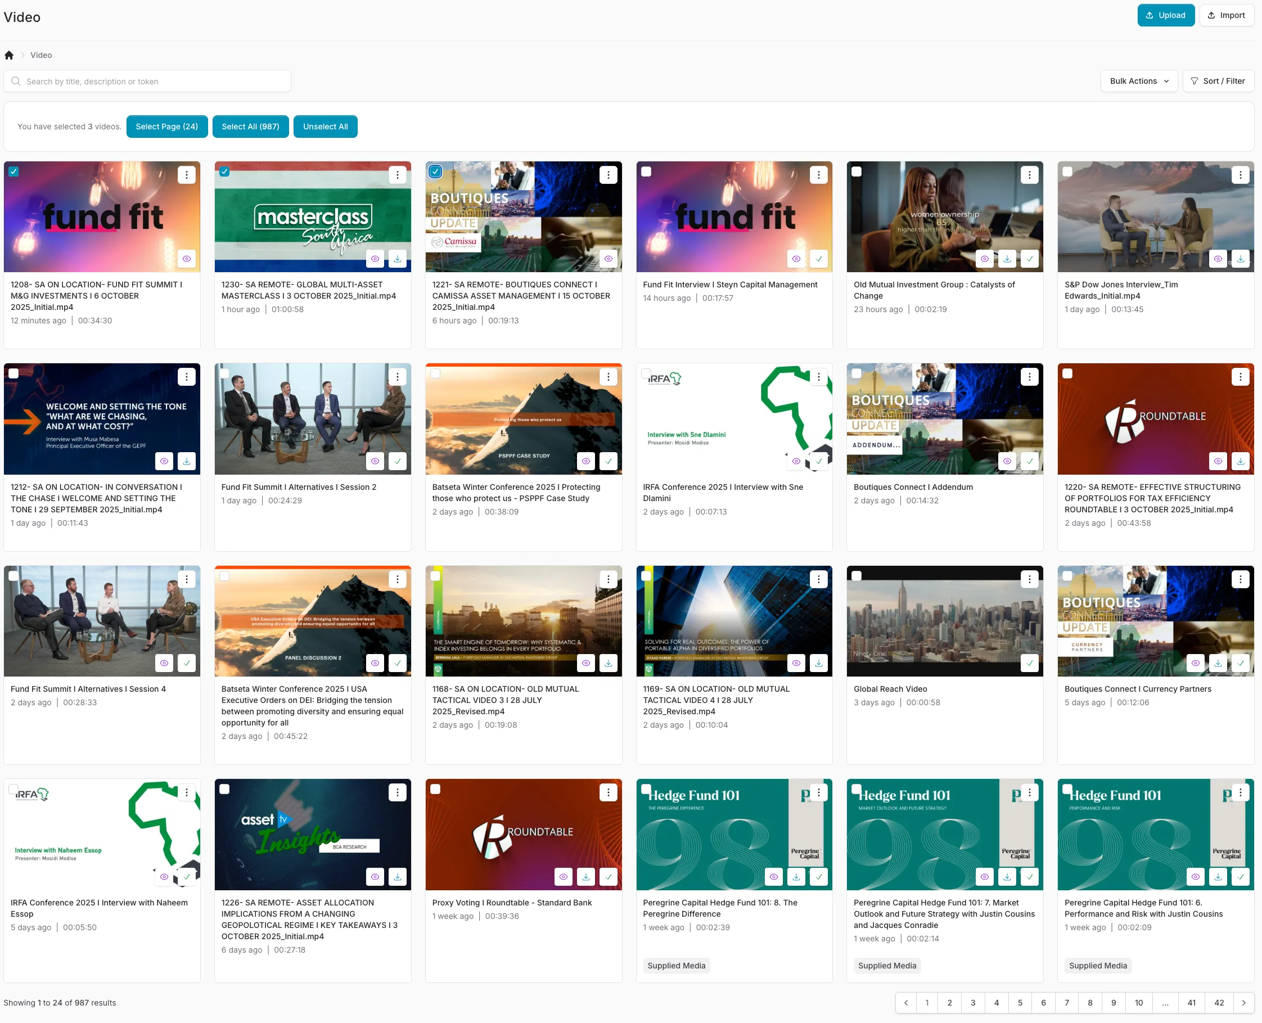Click the checkmark icon on Fund Fit Interview thumbnail
The height and width of the screenshot is (1023, 1262).
818,259
